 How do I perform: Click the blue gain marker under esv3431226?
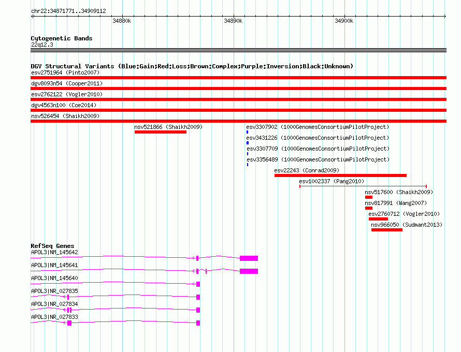coord(248,143)
